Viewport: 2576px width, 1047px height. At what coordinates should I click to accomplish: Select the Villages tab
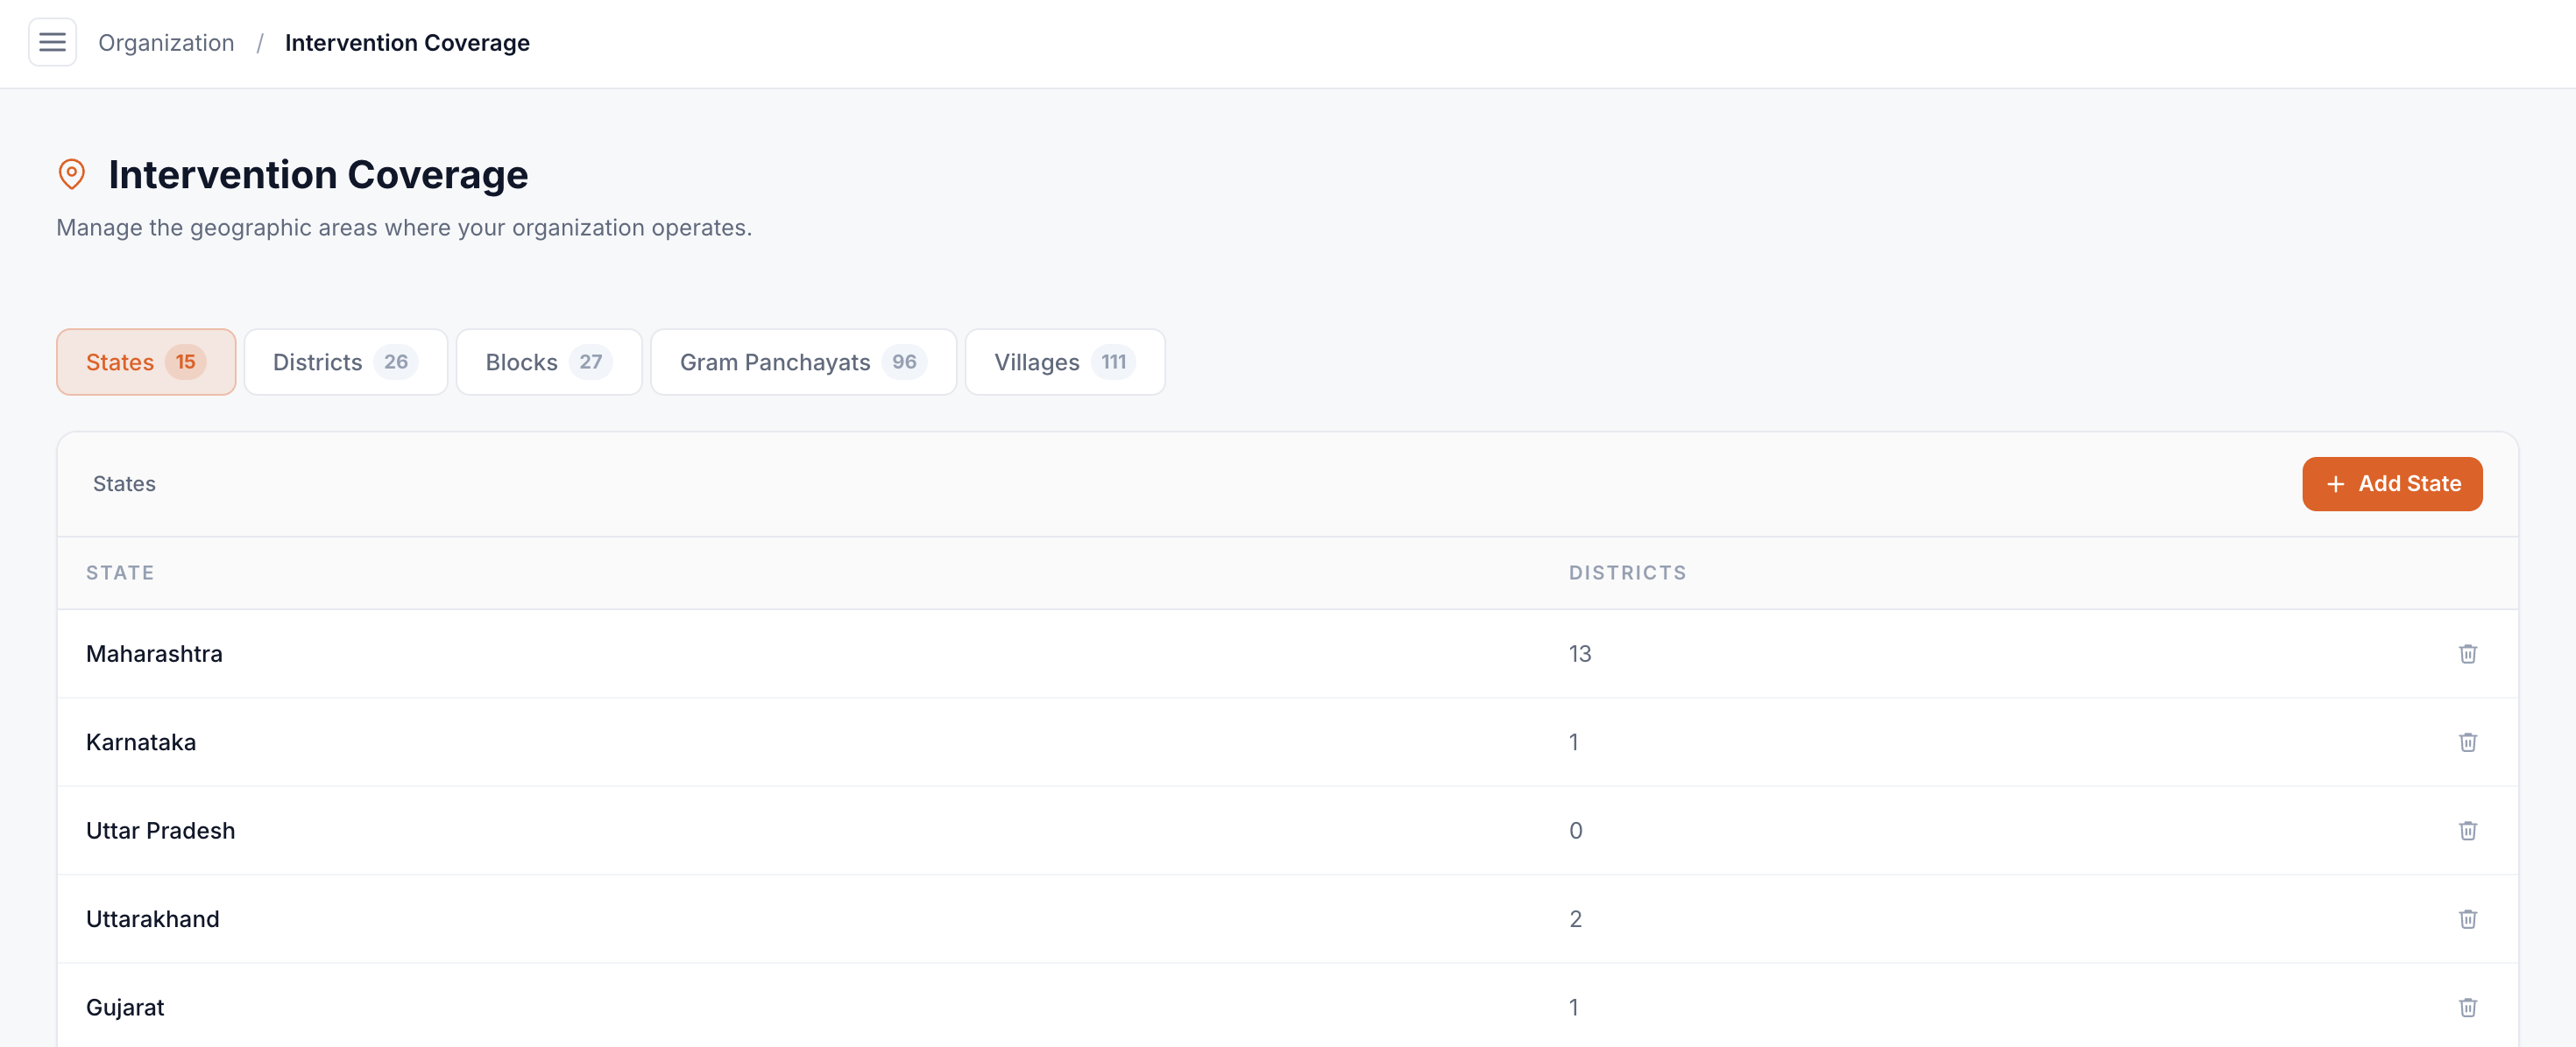pos(1064,362)
